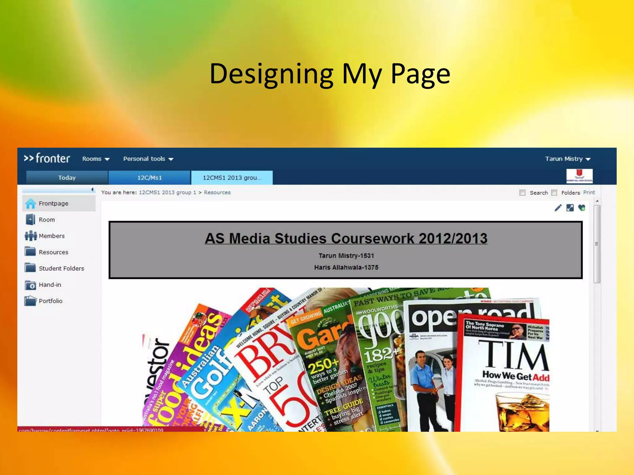Screen dimensions: 634x475
Task: Click the 12CMS1 2013 group 1 breadcrumb
Action: tap(167, 192)
